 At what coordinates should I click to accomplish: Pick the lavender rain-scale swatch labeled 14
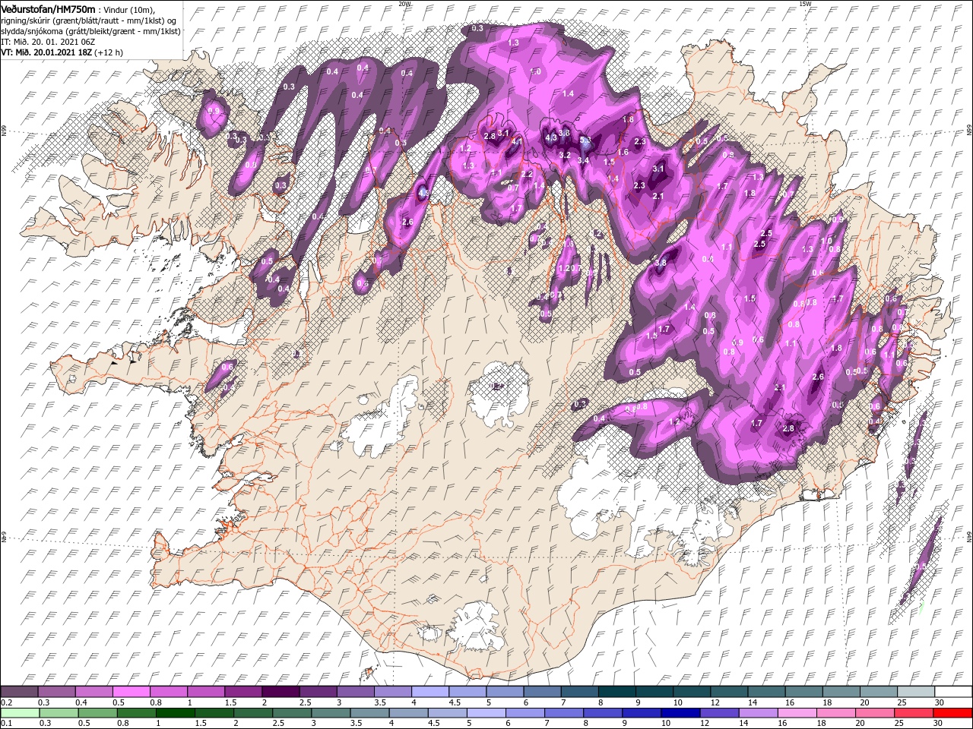[x=756, y=713]
